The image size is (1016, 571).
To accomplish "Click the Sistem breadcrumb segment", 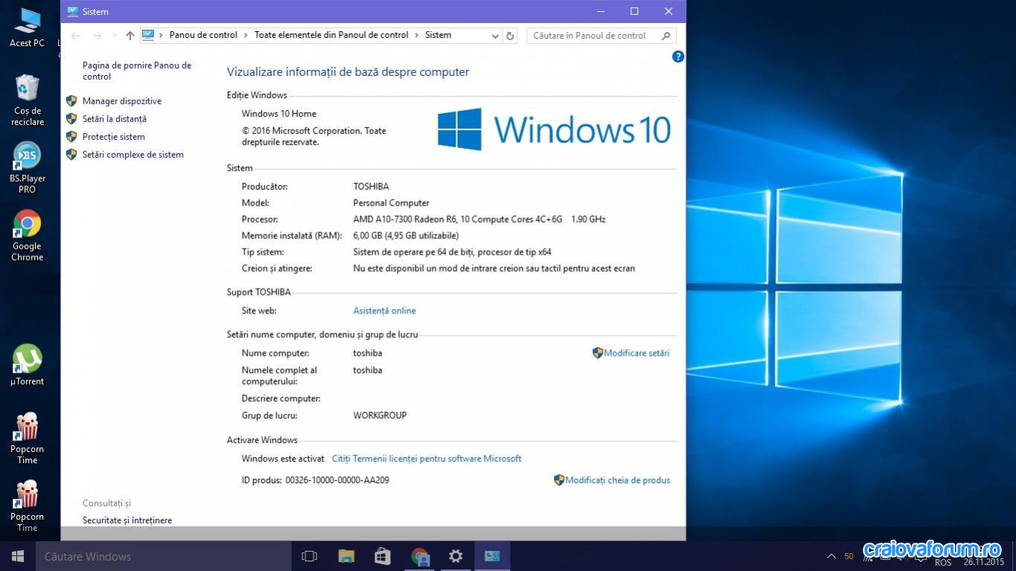I will (x=438, y=35).
